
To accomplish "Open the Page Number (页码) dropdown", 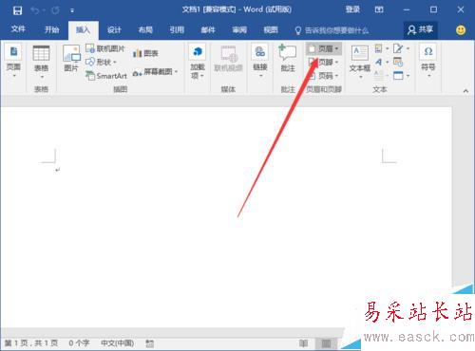I will [324, 76].
